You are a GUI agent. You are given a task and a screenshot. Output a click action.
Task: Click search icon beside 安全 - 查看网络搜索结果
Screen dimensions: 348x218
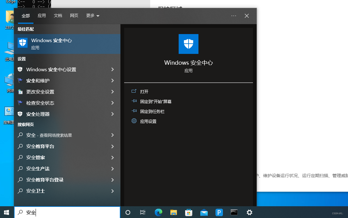pyautogui.click(x=20, y=135)
